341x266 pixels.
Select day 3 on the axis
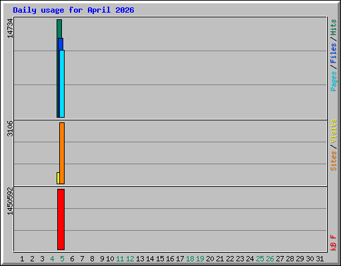click(x=42, y=259)
